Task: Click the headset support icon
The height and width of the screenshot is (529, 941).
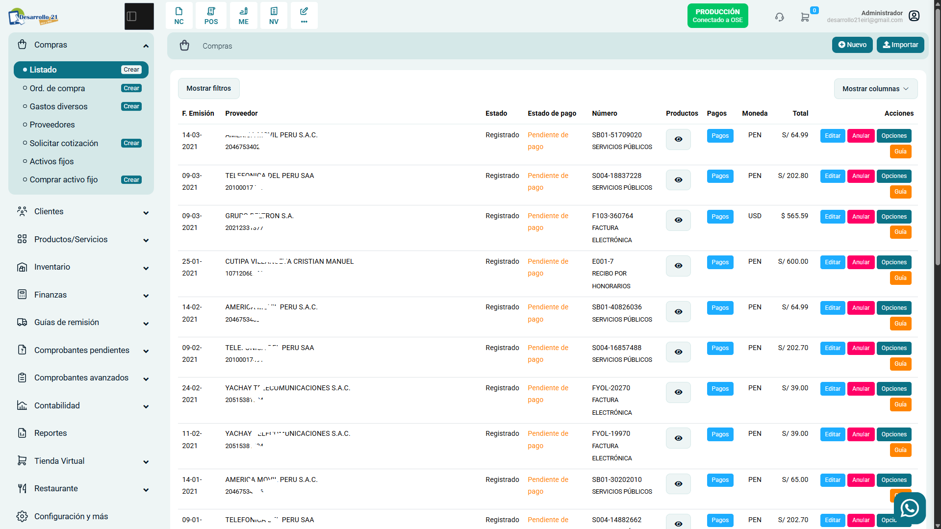Action: click(x=780, y=17)
